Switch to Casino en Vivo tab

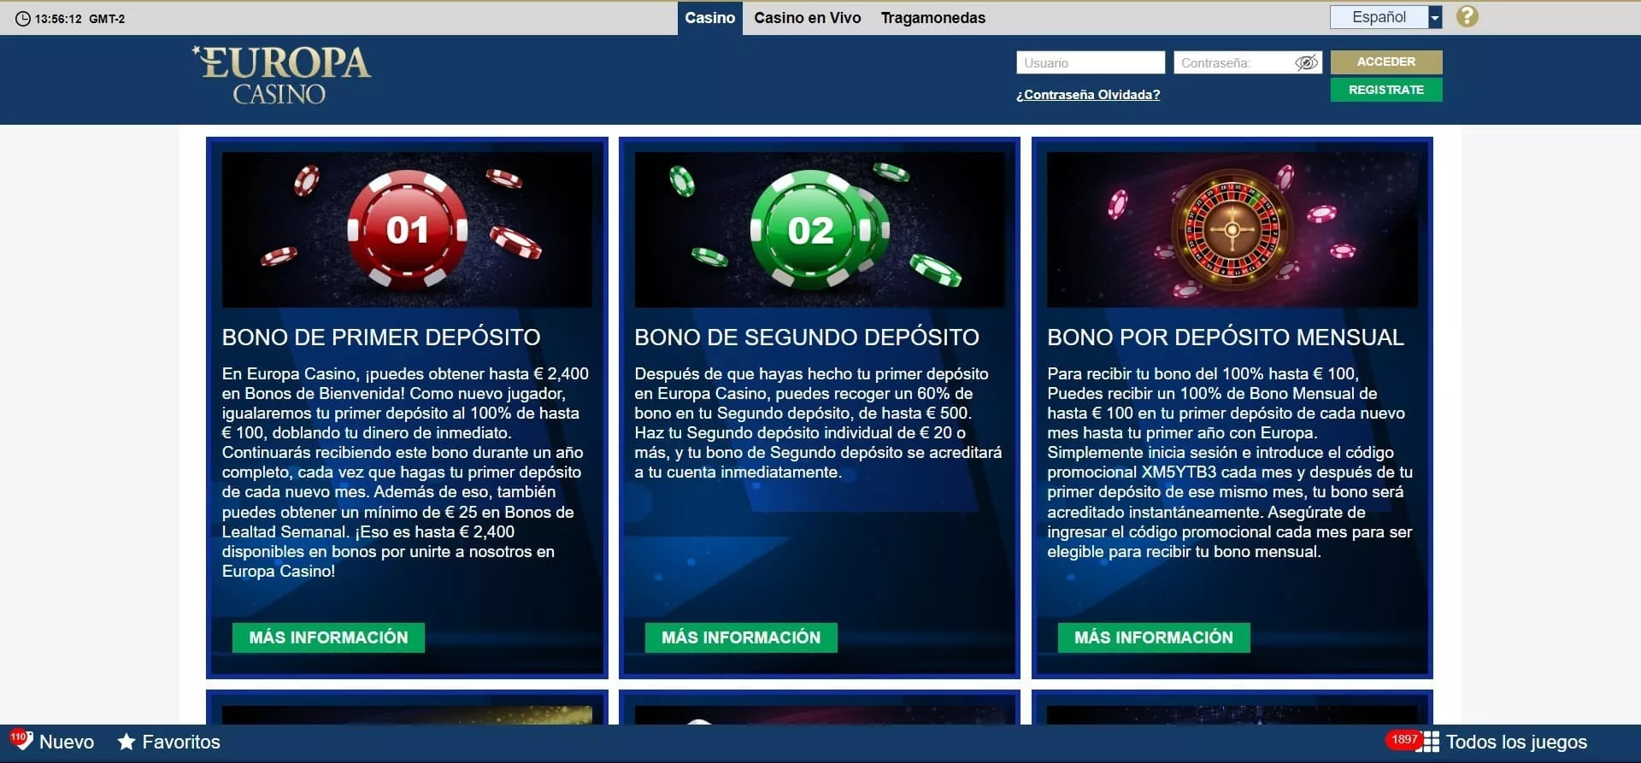click(x=807, y=18)
